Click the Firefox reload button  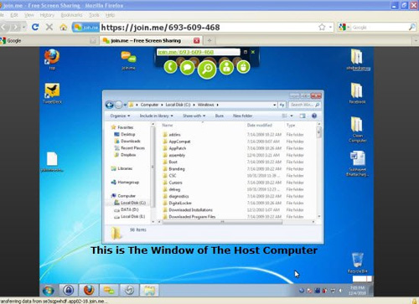tap(35, 27)
